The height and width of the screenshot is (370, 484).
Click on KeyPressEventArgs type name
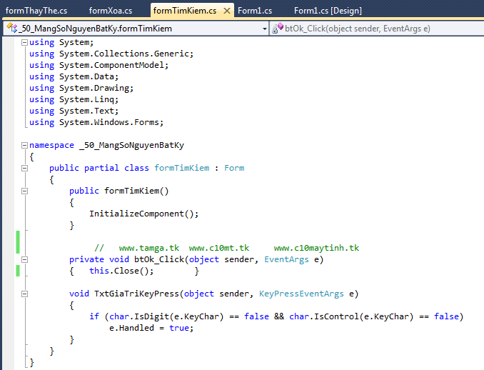pyautogui.click(x=301, y=294)
